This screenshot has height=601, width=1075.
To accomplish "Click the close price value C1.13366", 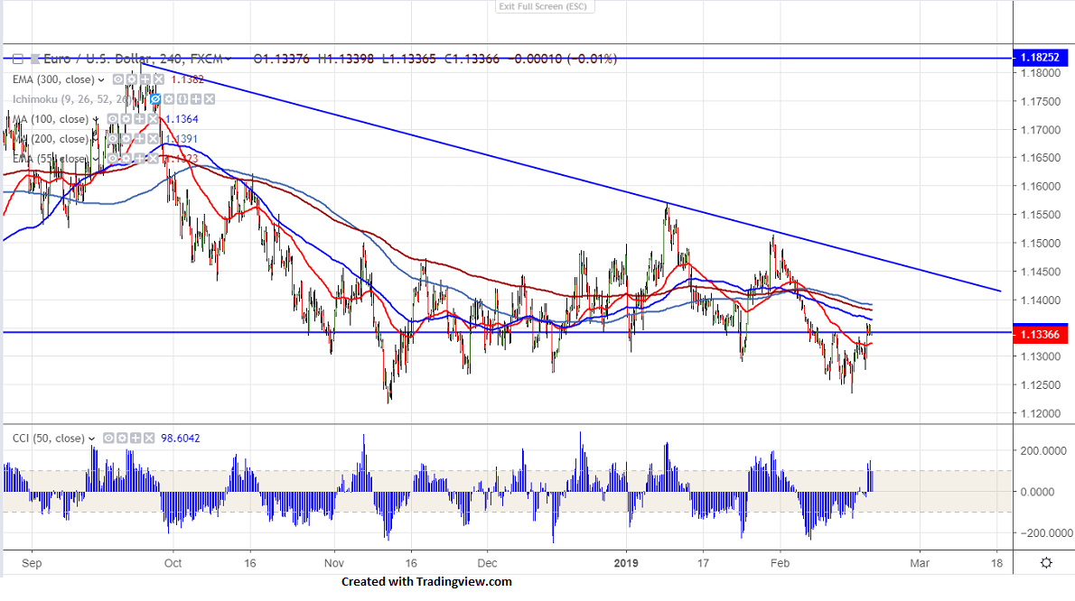I will pyautogui.click(x=472, y=59).
